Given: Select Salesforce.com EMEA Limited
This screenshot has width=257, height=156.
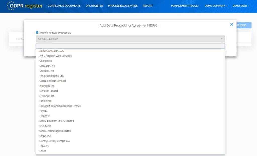Looking at the screenshot, I should click(130, 121).
